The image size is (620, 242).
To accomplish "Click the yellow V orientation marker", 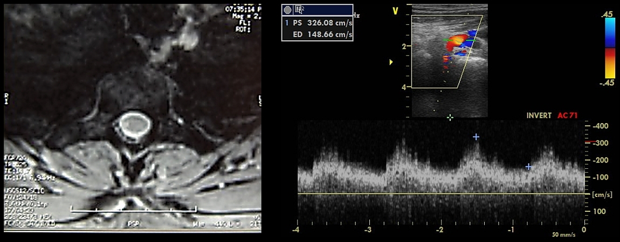I will pyautogui.click(x=395, y=11).
